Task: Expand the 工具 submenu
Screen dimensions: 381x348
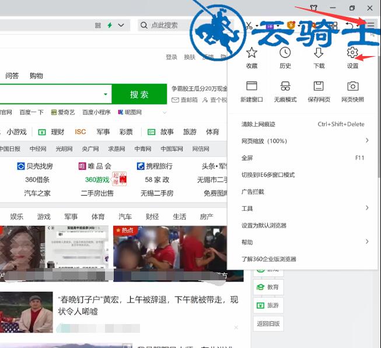Action: [x=367, y=208]
